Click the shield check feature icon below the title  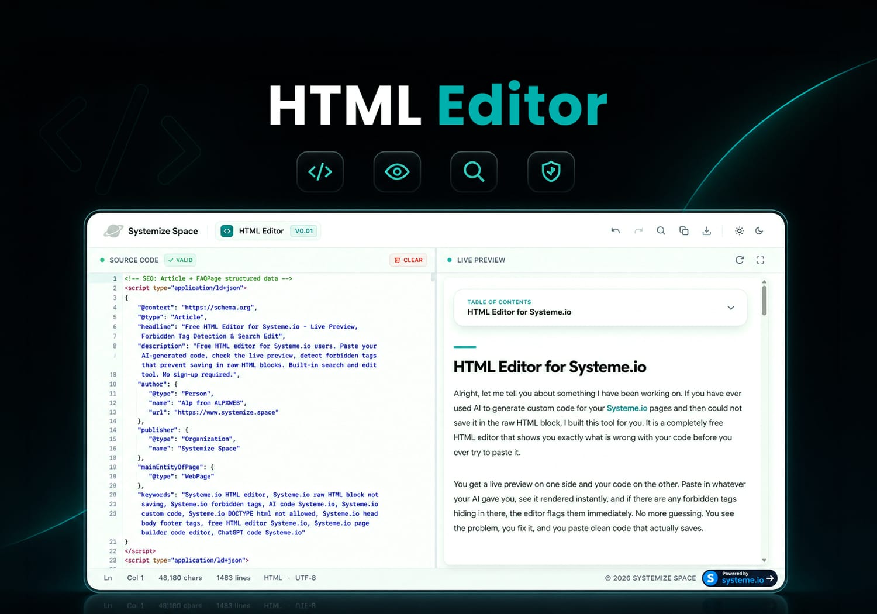pos(551,172)
